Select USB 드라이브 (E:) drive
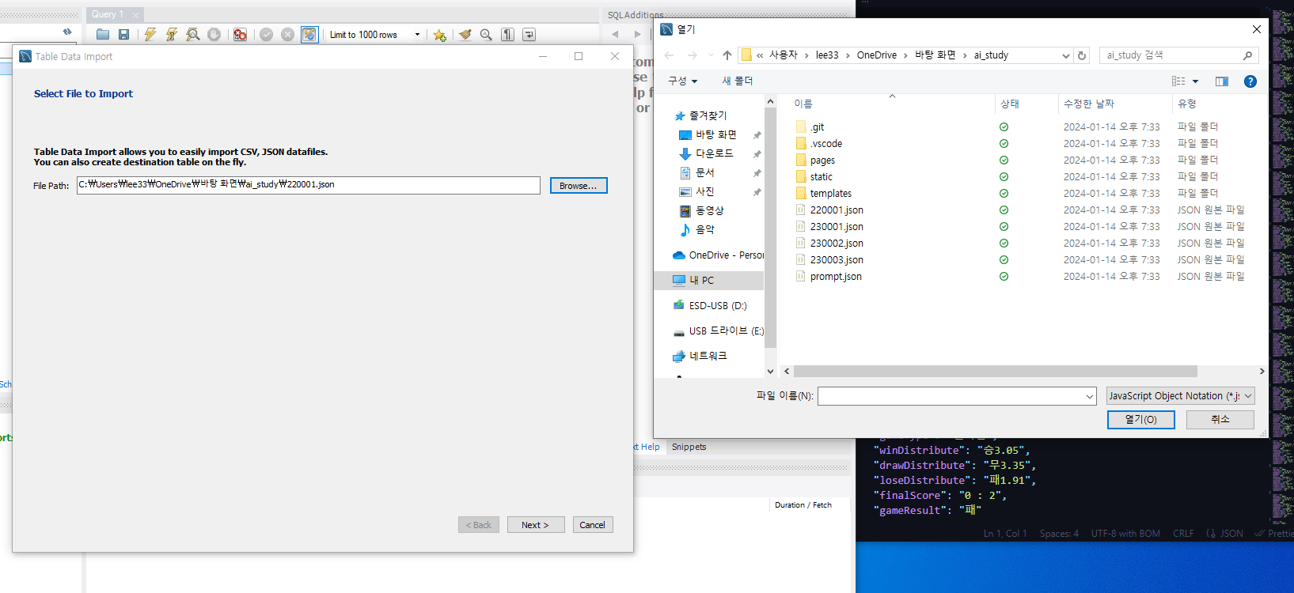This screenshot has height=593, width=1294. point(717,330)
